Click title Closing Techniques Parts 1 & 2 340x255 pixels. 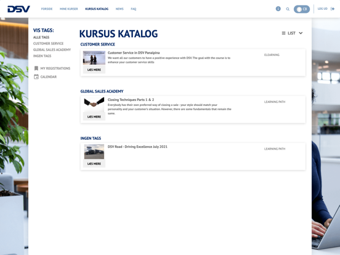pos(131,100)
